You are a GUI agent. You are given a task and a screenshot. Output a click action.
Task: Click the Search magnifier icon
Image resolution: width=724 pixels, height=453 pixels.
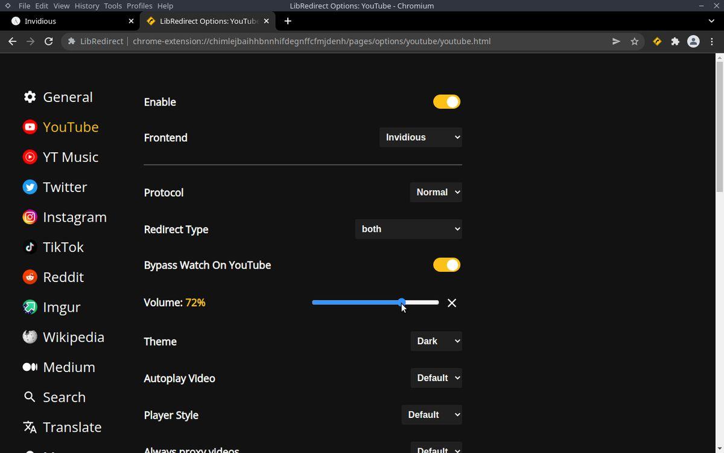[x=30, y=397]
